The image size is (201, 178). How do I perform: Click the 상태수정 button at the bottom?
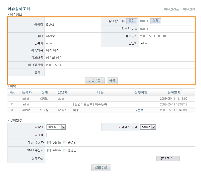pyautogui.click(x=101, y=168)
